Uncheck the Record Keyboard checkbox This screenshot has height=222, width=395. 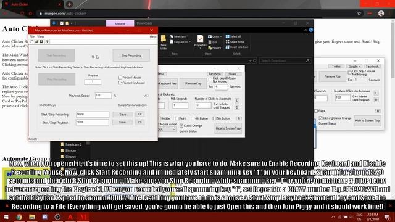pos(120,83)
